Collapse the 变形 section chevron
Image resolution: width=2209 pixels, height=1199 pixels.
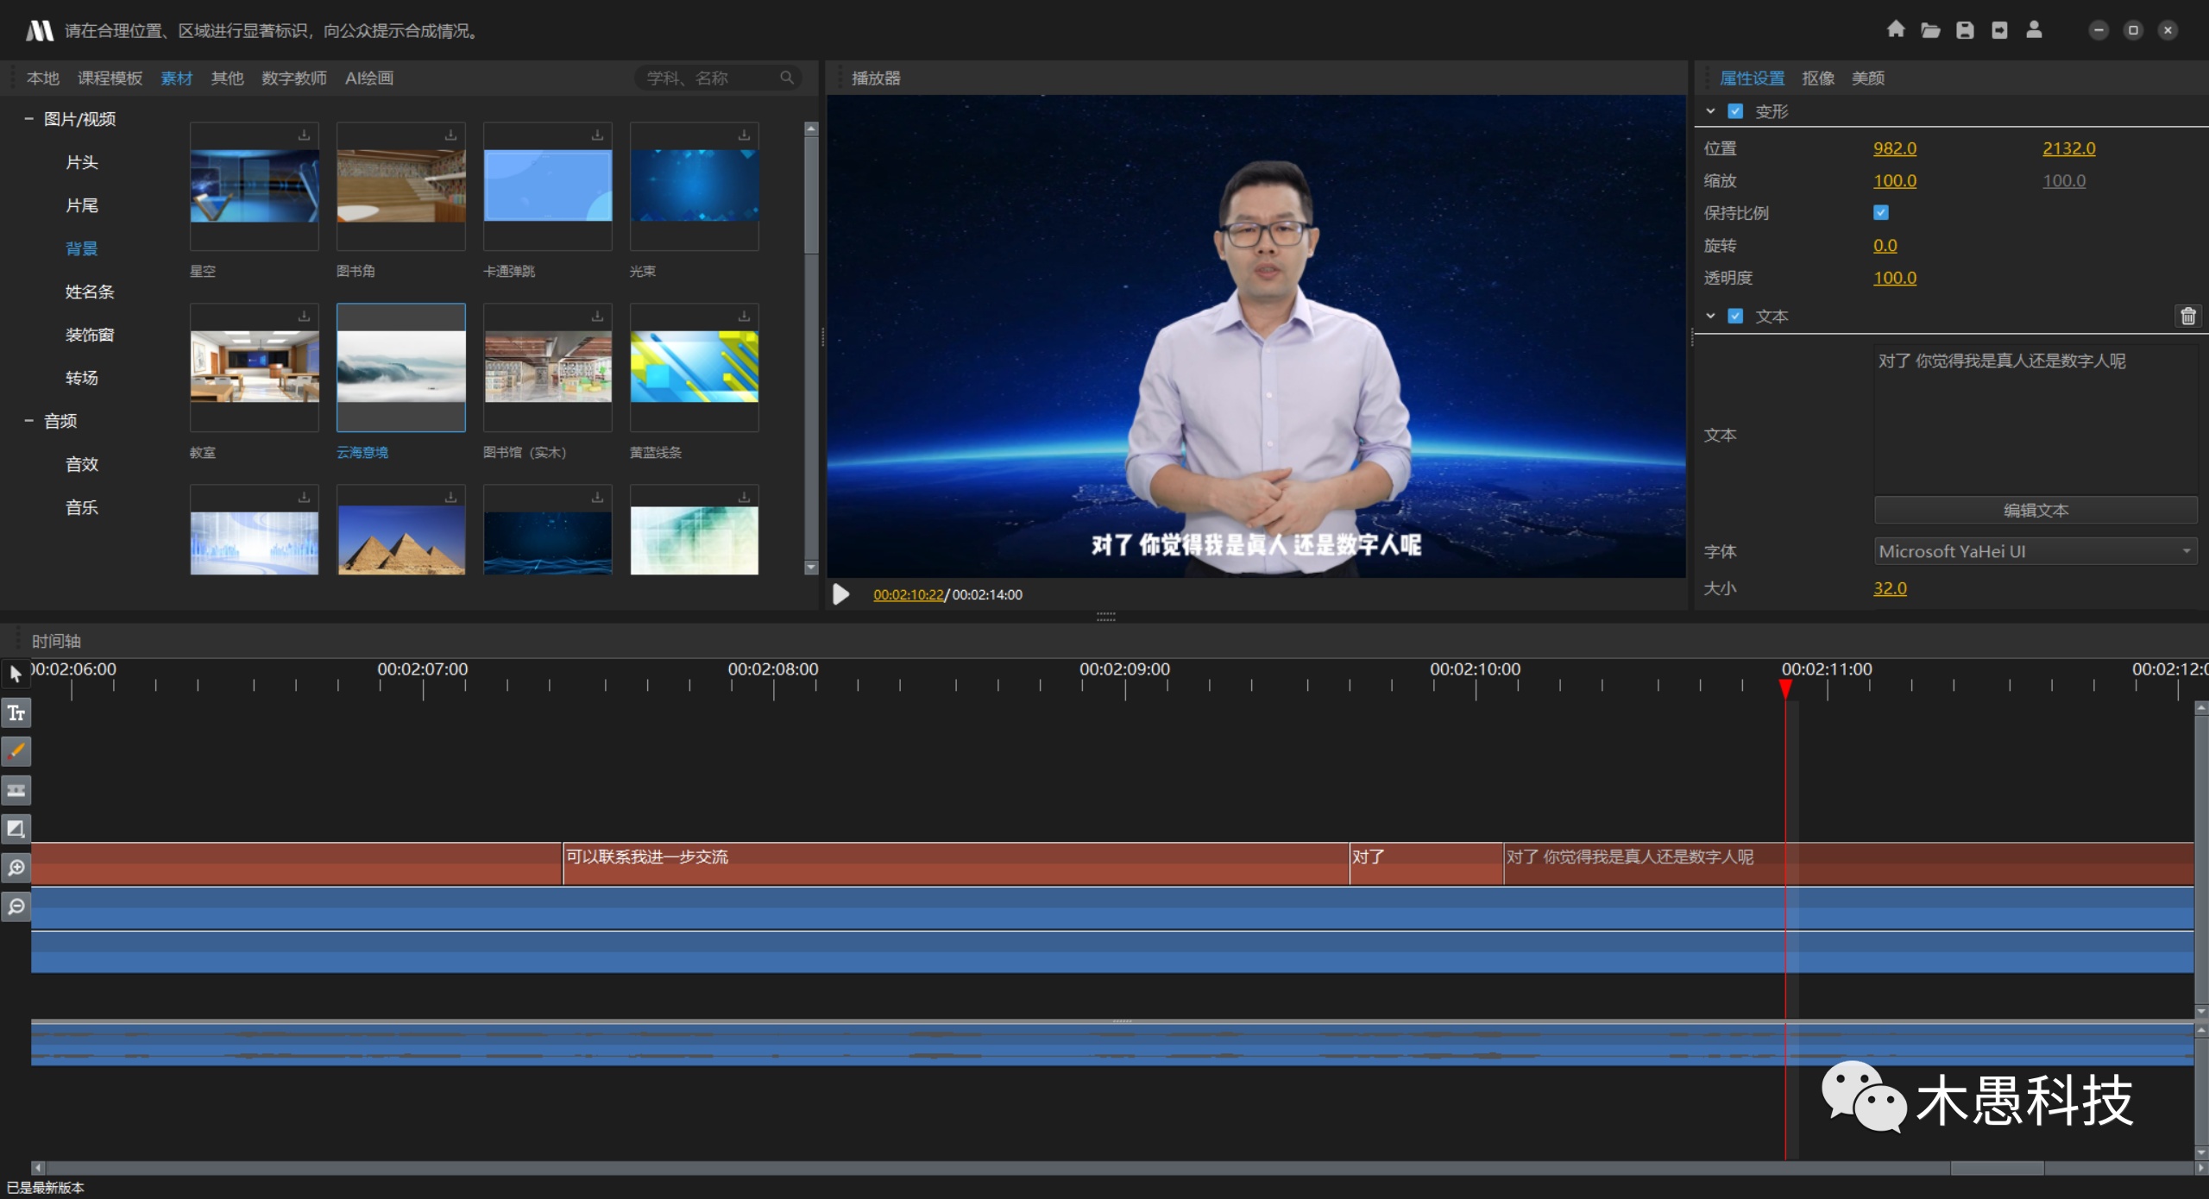coord(1710,111)
